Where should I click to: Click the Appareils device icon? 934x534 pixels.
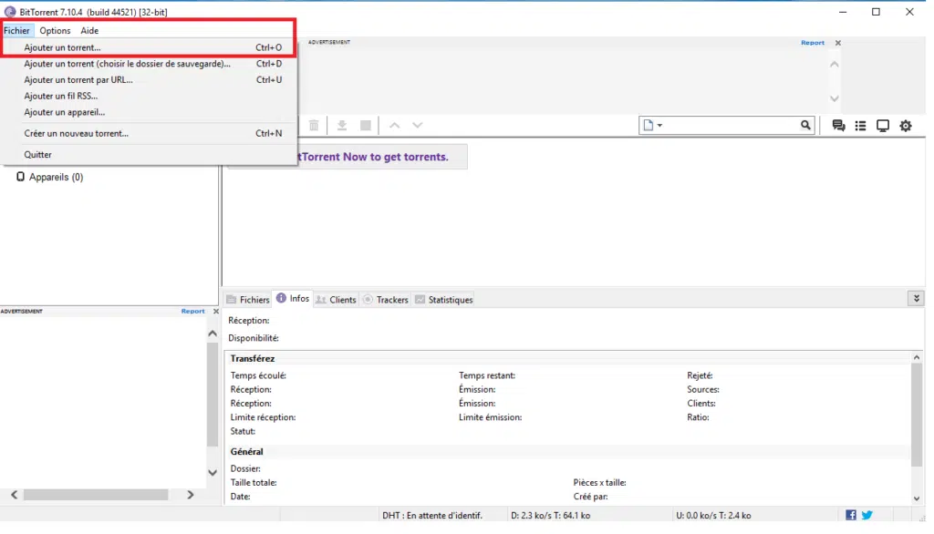tap(20, 177)
